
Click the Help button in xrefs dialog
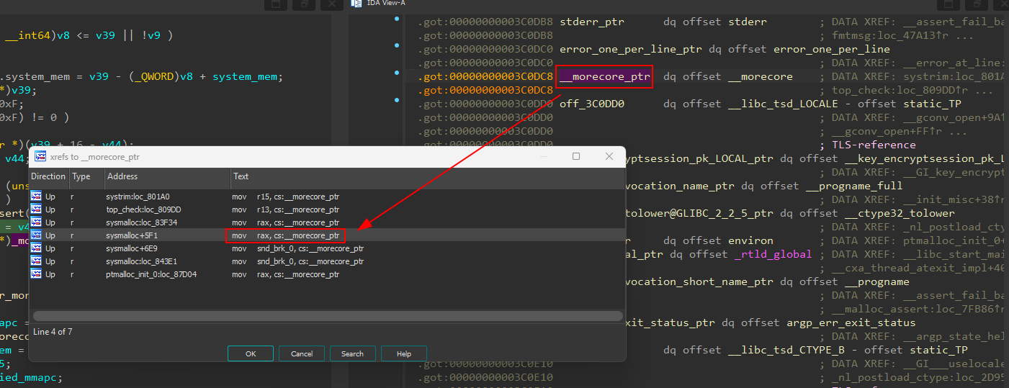click(x=403, y=353)
